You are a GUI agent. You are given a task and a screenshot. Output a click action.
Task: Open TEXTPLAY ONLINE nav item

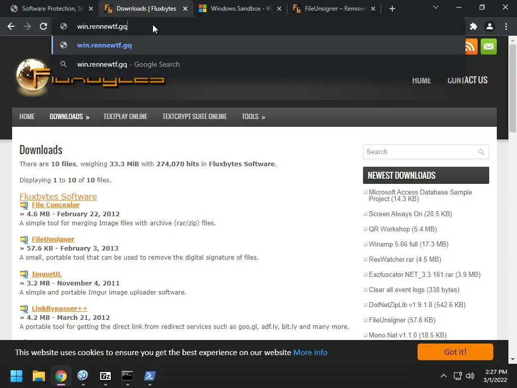(125, 117)
